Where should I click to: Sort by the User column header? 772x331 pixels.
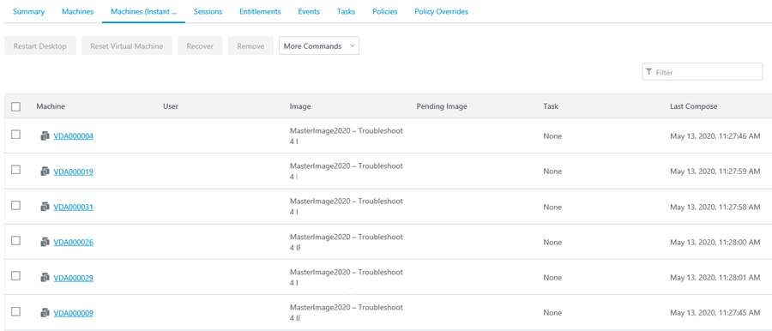[x=171, y=106]
